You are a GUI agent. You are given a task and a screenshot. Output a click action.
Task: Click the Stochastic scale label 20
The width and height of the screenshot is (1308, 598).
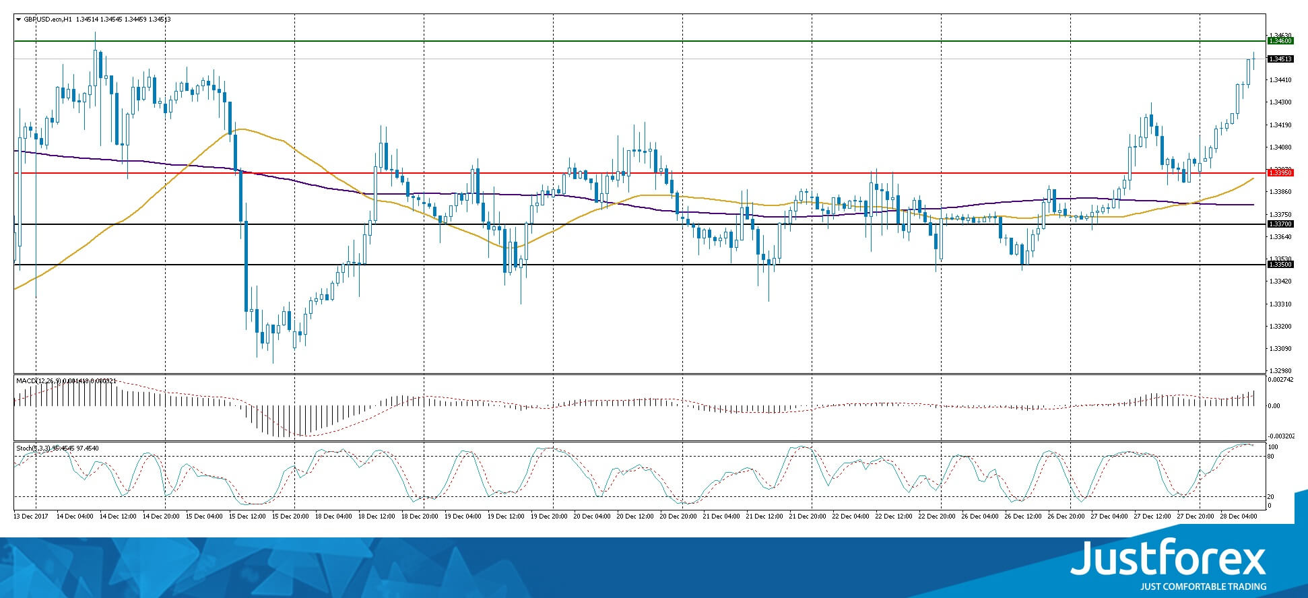click(1271, 497)
